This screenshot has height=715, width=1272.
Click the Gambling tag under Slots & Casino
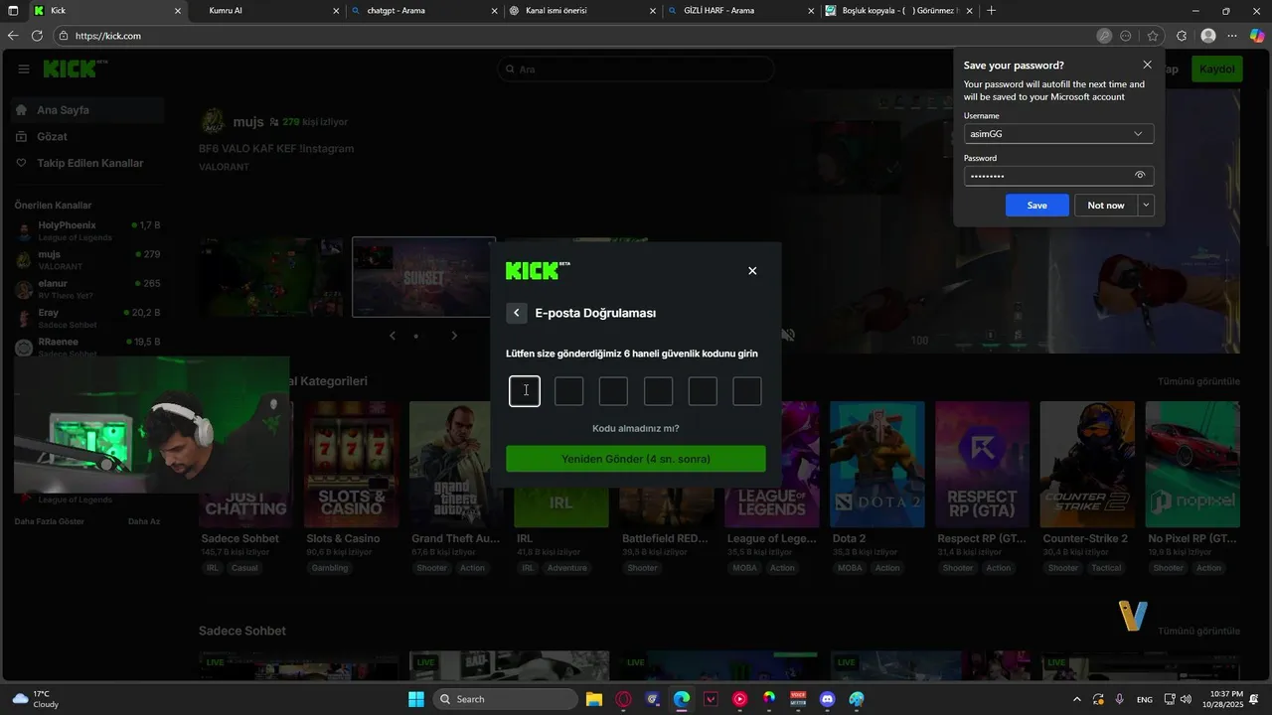[x=330, y=568]
